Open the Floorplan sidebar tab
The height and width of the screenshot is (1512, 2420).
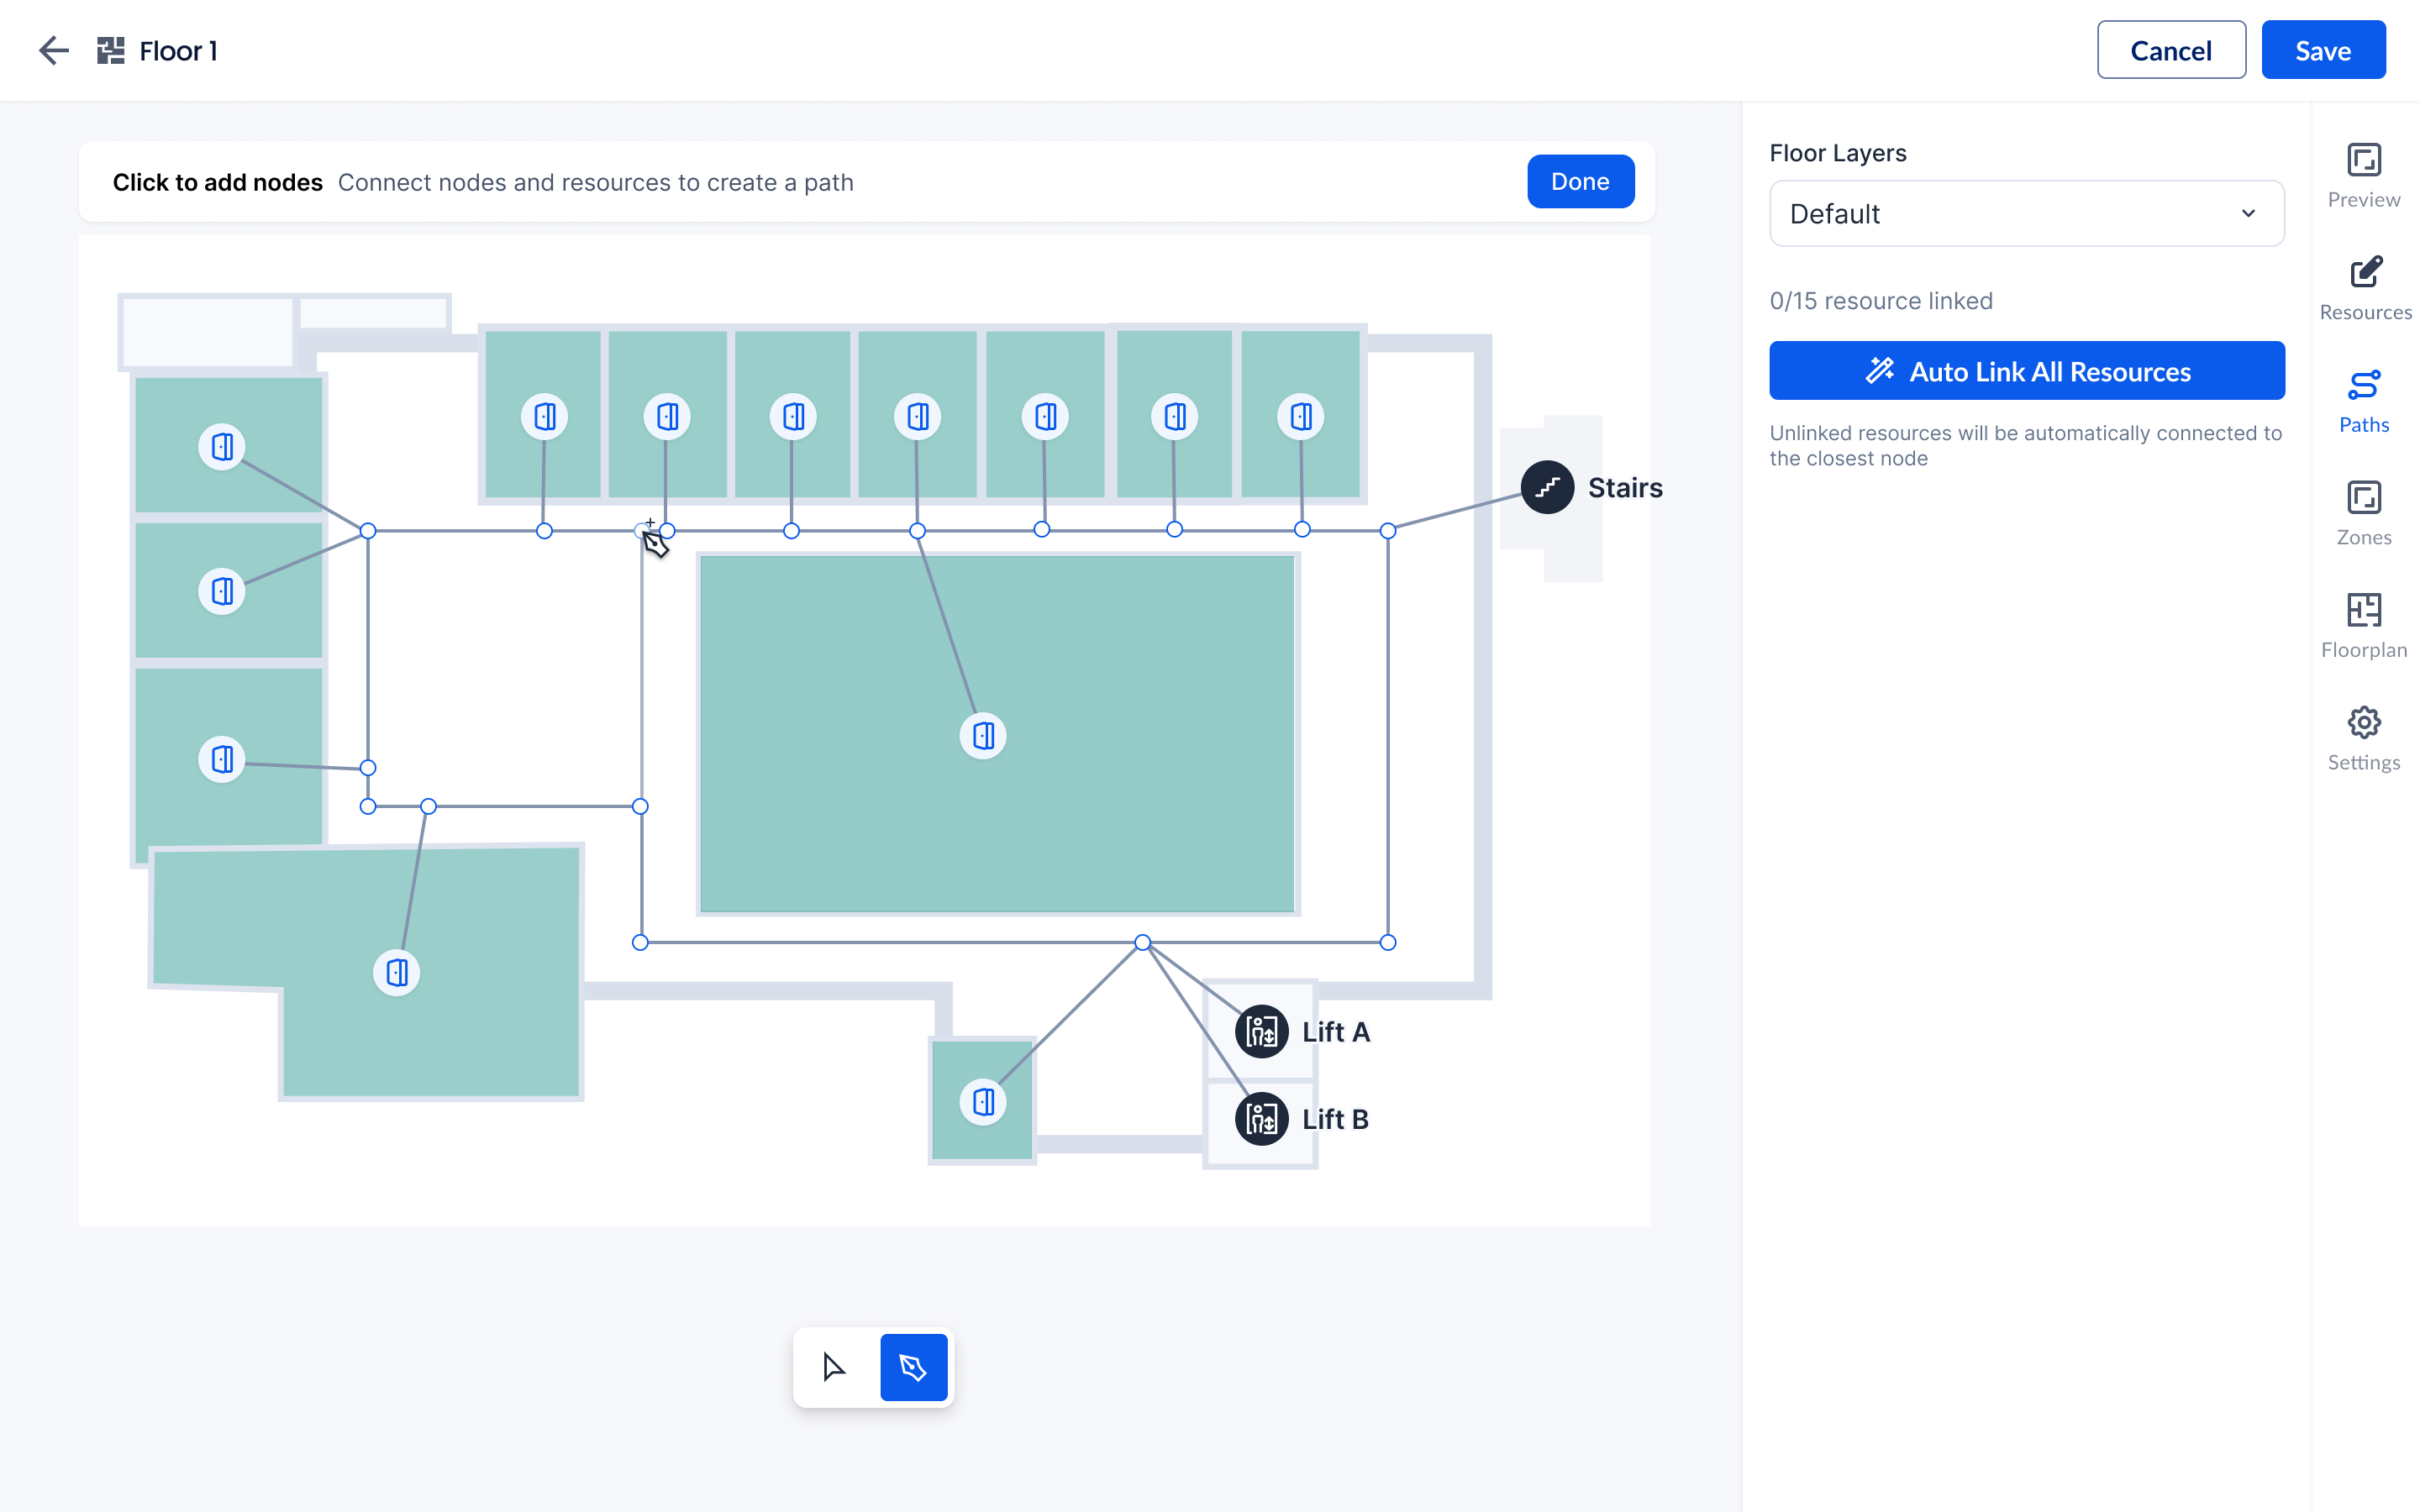pyautogui.click(x=2363, y=626)
